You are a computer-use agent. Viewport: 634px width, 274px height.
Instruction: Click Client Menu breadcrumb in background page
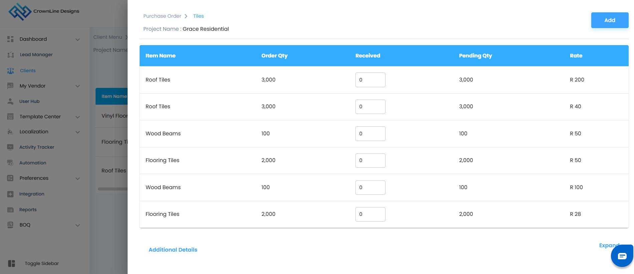click(x=108, y=37)
